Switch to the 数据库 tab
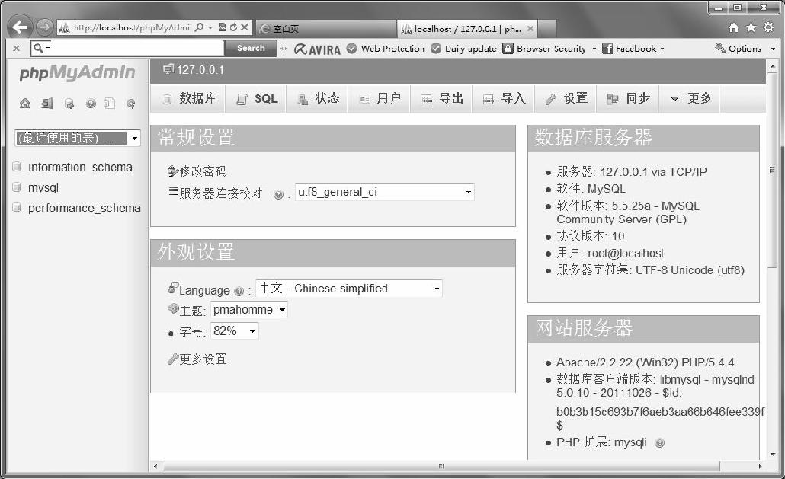The height and width of the screenshot is (479, 785). (x=189, y=98)
